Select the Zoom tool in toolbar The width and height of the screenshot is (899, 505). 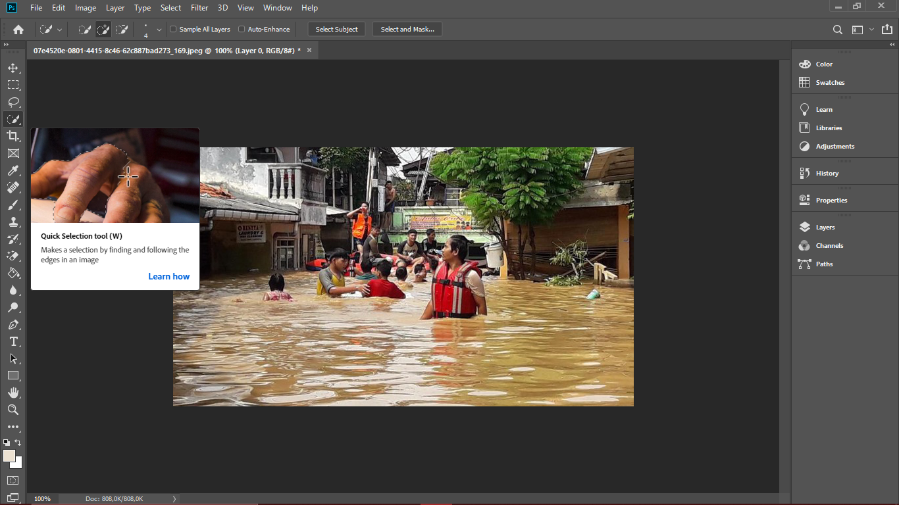point(13,410)
